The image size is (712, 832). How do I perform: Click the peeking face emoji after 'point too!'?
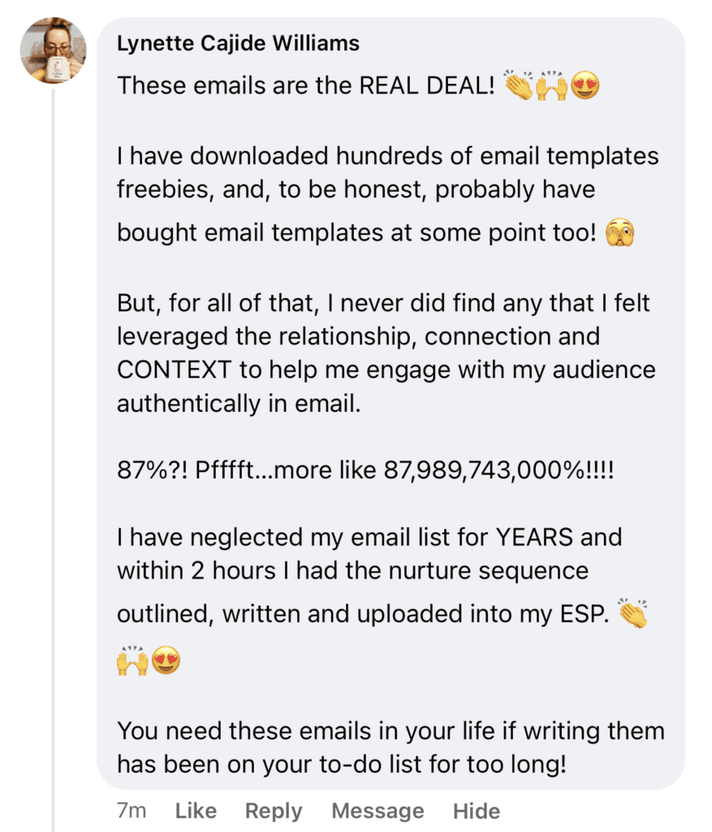pos(621,233)
